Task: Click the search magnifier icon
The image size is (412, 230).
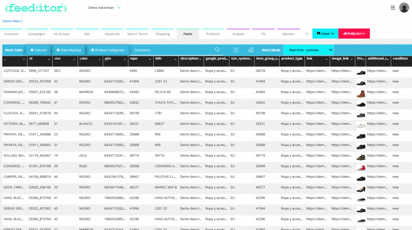Action: pos(217,50)
